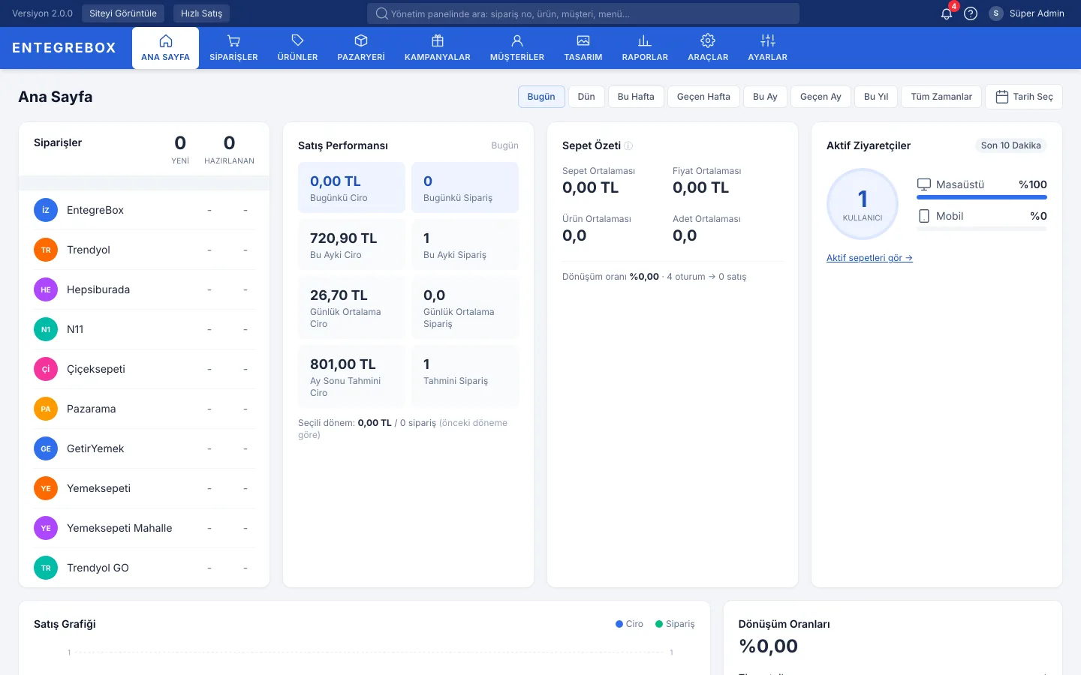Click the Çiçeksepeti channel avatar
This screenshot has width=1081, height=675.
46,369
